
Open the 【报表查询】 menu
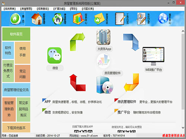(43, 9)
